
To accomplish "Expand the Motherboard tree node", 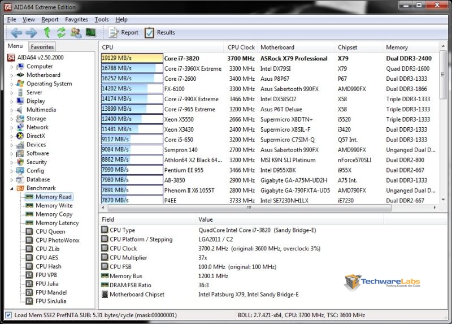I will tap(12, 75).
